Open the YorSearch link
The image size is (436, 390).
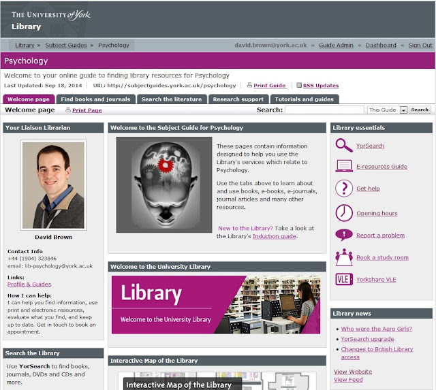coord(371,146)
